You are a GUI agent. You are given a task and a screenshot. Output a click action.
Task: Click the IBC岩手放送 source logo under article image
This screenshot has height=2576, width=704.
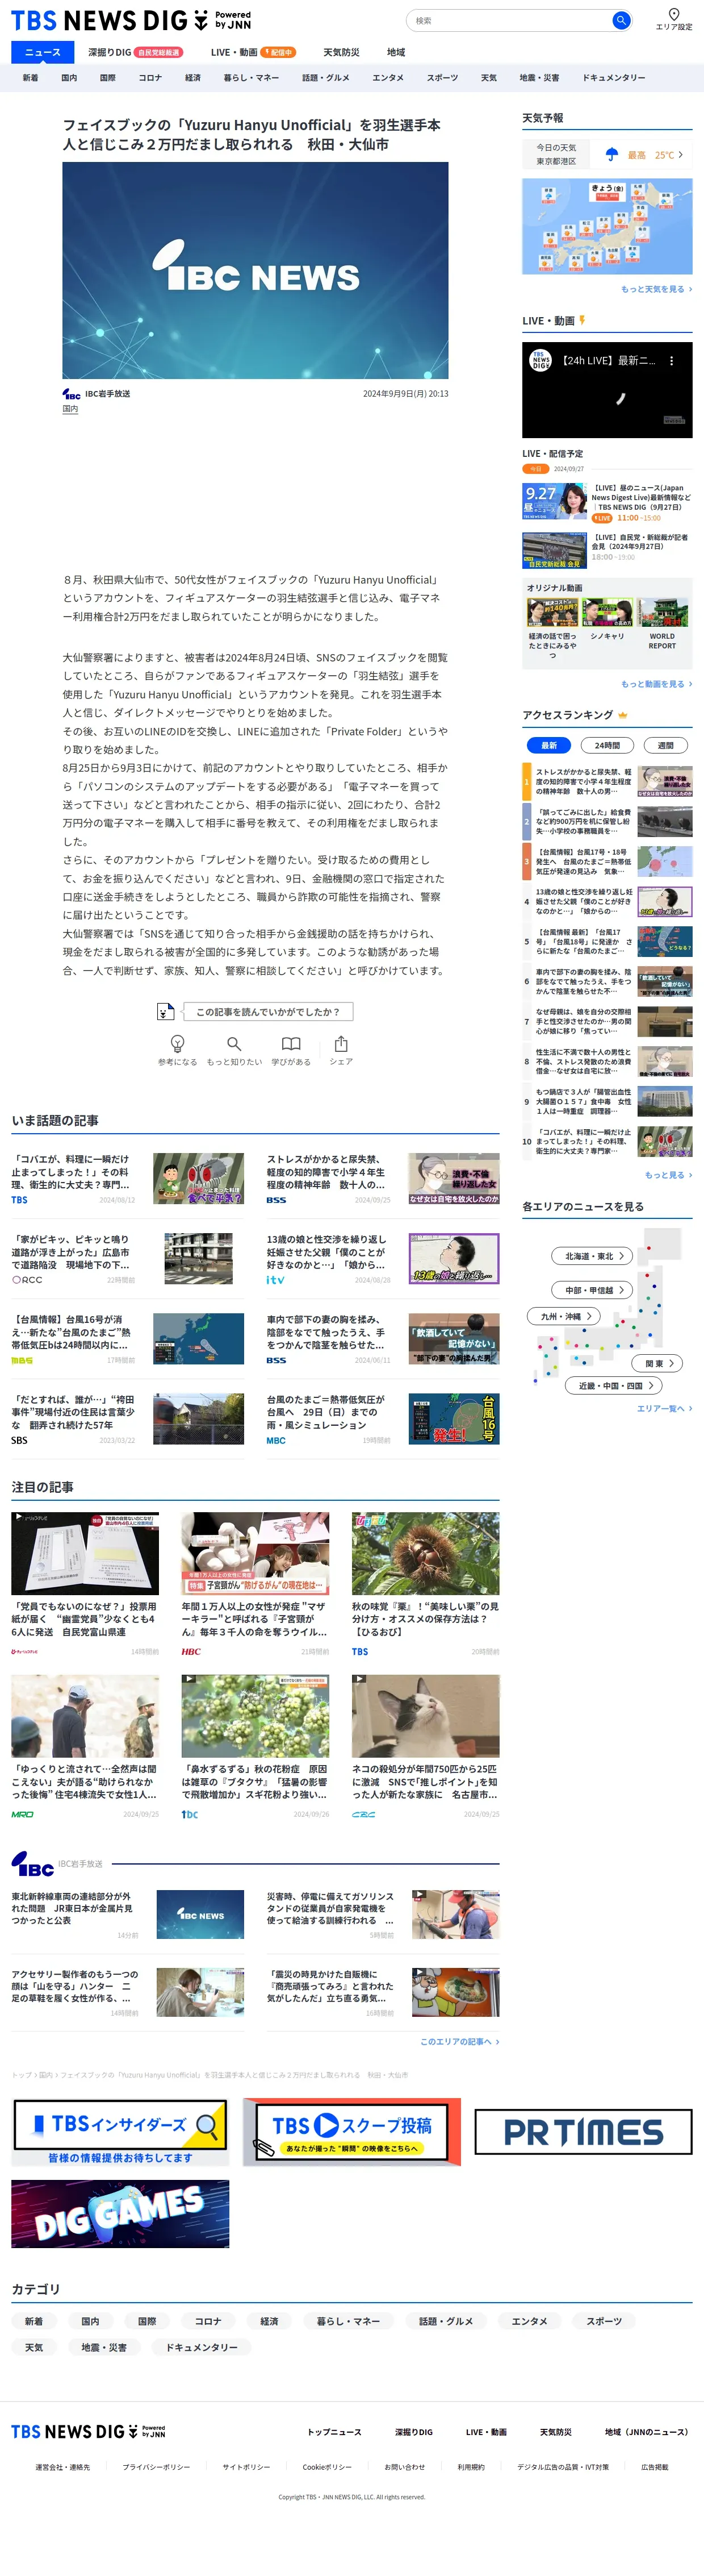coord(72,394)
